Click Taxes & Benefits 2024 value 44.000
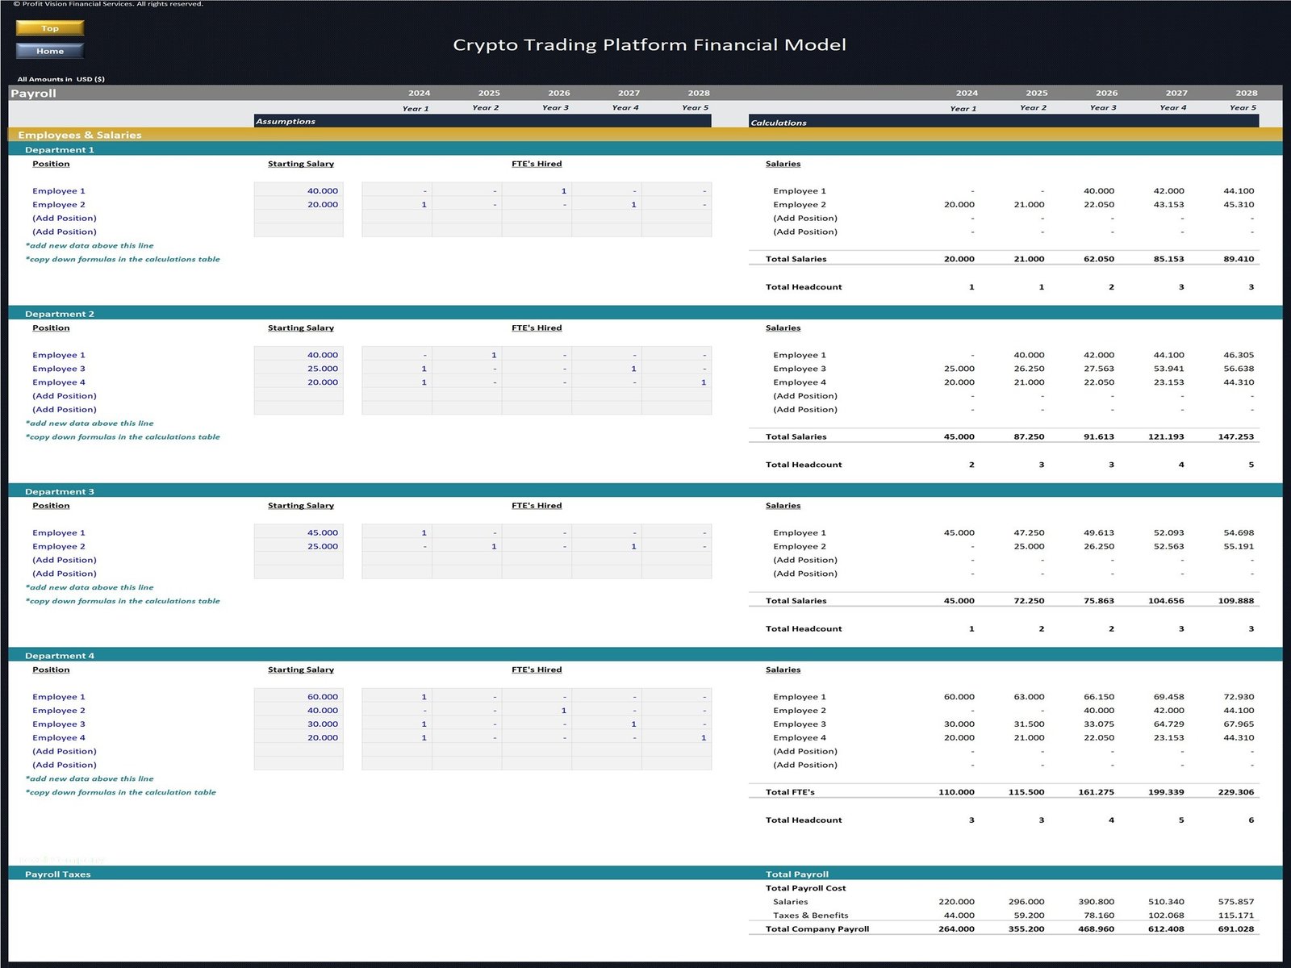This screenshot has width=1291, height=968. pos(959,916)
